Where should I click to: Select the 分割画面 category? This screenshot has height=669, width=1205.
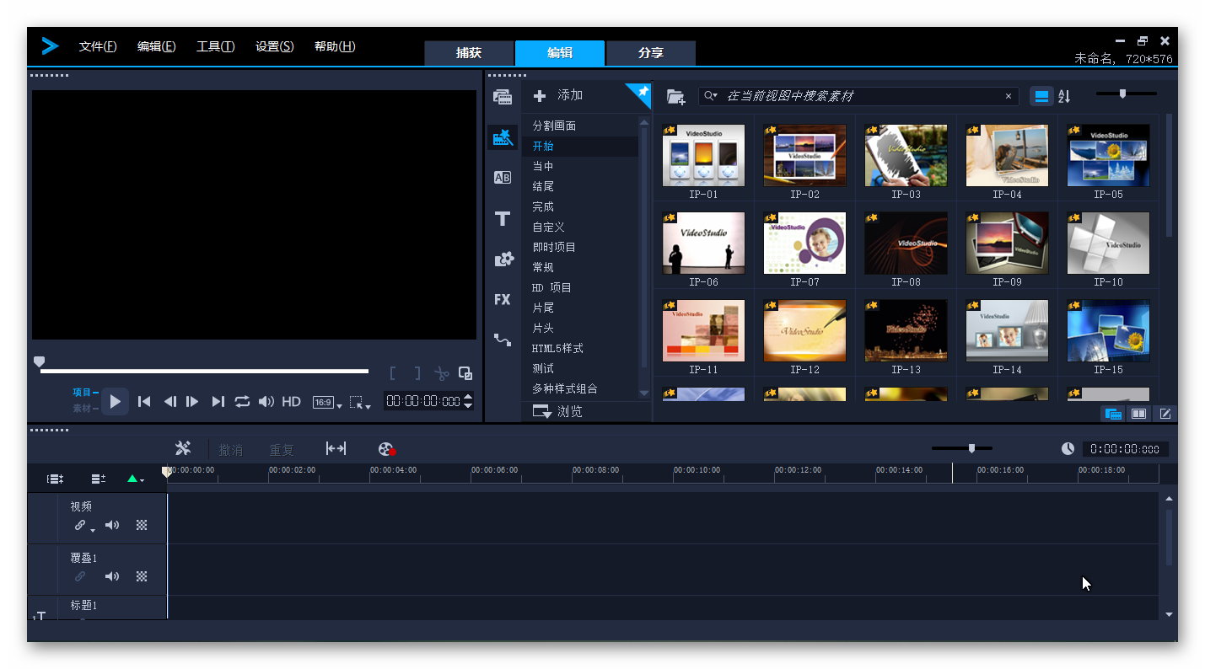pyautogui.click(x=554, y=126)
